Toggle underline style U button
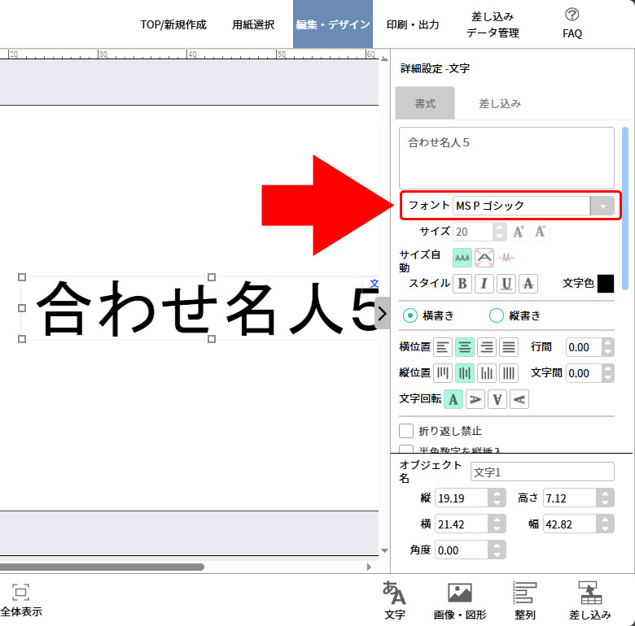Screen dimensions: 635x626 click(506, 284)
